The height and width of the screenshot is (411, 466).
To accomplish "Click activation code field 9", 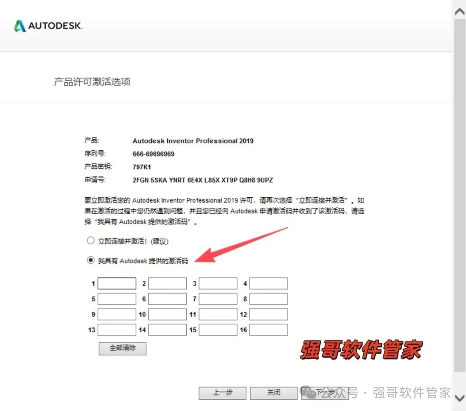I will (x=117, y=314).
